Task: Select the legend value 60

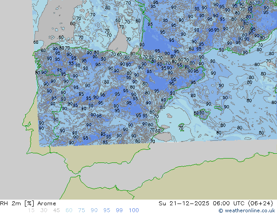Action: point(69,211)
